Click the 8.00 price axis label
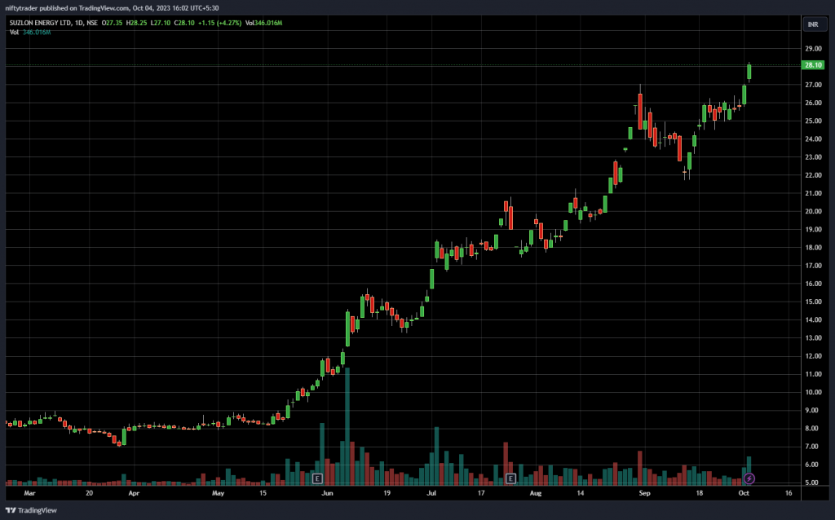The width and height of the screenshot is (835, 520). [x=813, y=429]
